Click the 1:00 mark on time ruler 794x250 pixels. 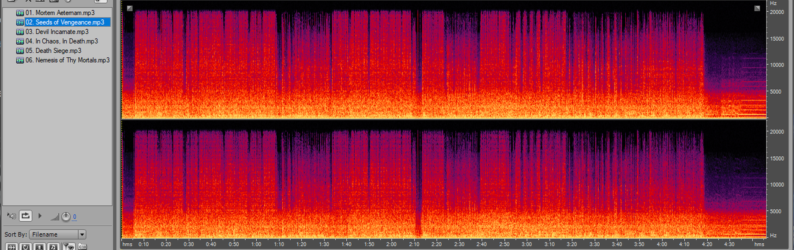(x=256, y=244)
